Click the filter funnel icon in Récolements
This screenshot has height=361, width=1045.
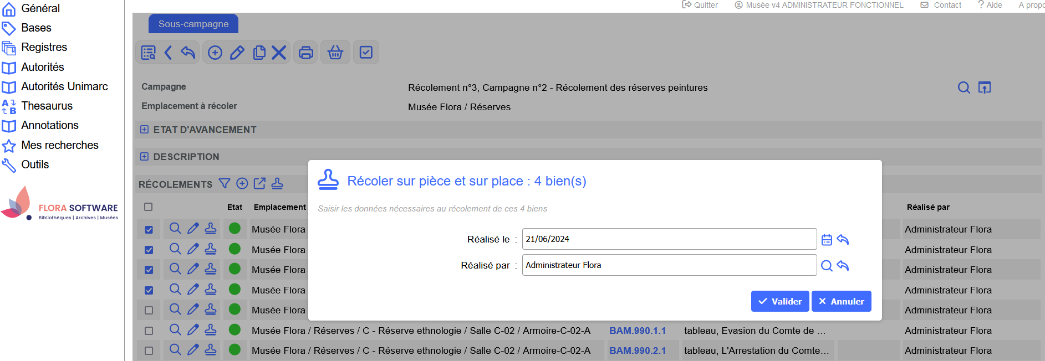tap(225, 184)
